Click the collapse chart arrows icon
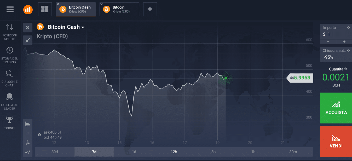The height and width of the screenshot is (161, 352). coord(28,40)
